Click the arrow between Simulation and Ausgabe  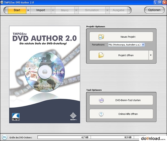(107, 10)
